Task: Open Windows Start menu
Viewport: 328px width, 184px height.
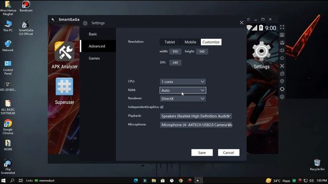Action: (x=4, y=180)
